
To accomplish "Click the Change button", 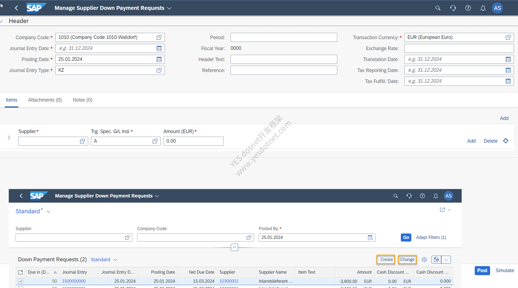I will tap(407, 260).
